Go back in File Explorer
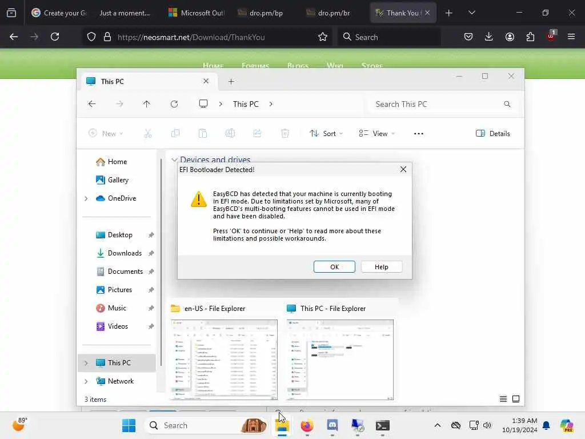The width and height of the screenshot is (585, 439). [x=92, y=104]
